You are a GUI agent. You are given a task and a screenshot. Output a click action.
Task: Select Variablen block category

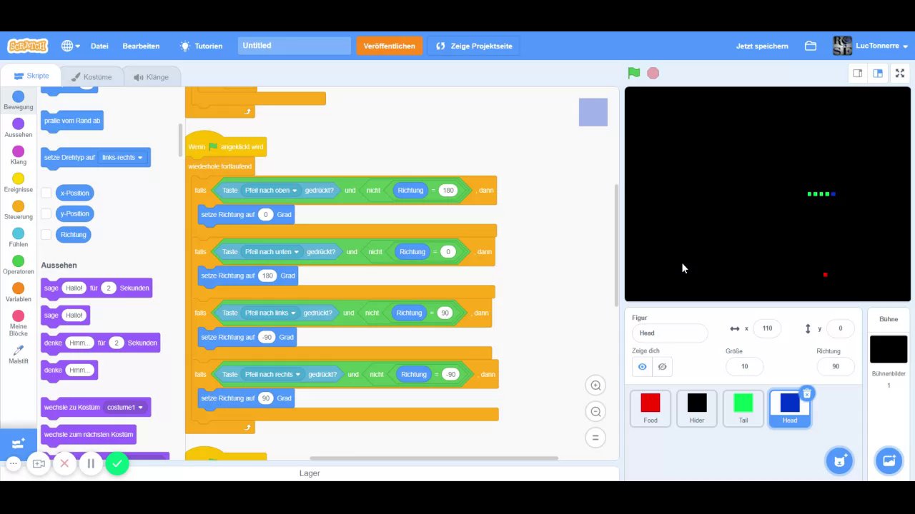point(19,292)
